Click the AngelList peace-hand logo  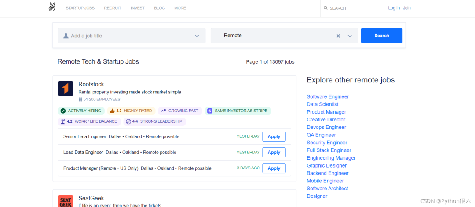pos(52,7)
